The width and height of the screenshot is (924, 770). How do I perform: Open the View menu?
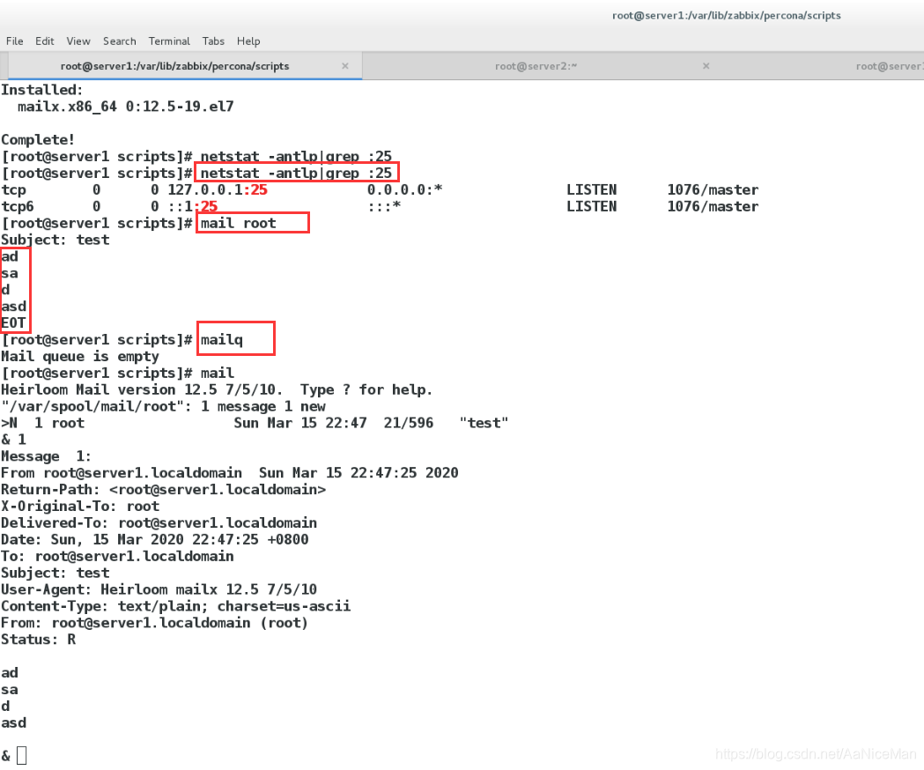click(78, 41)
